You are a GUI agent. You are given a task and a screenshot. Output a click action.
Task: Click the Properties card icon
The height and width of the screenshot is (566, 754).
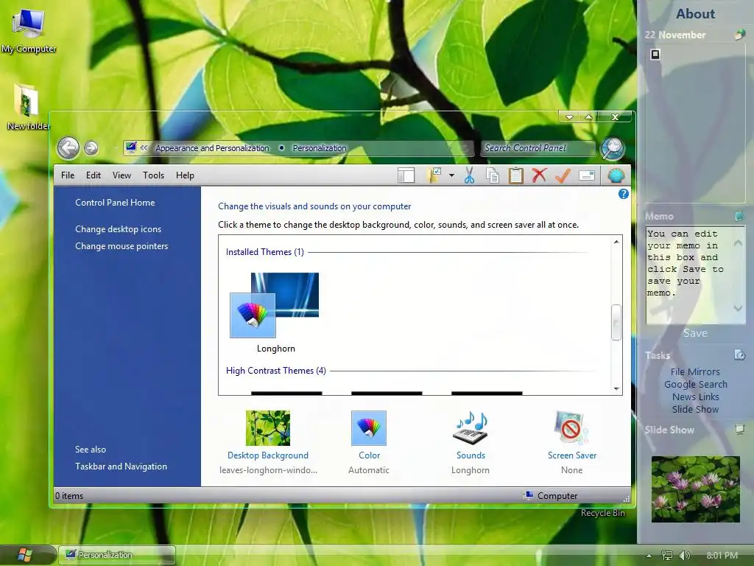[587, 175]
